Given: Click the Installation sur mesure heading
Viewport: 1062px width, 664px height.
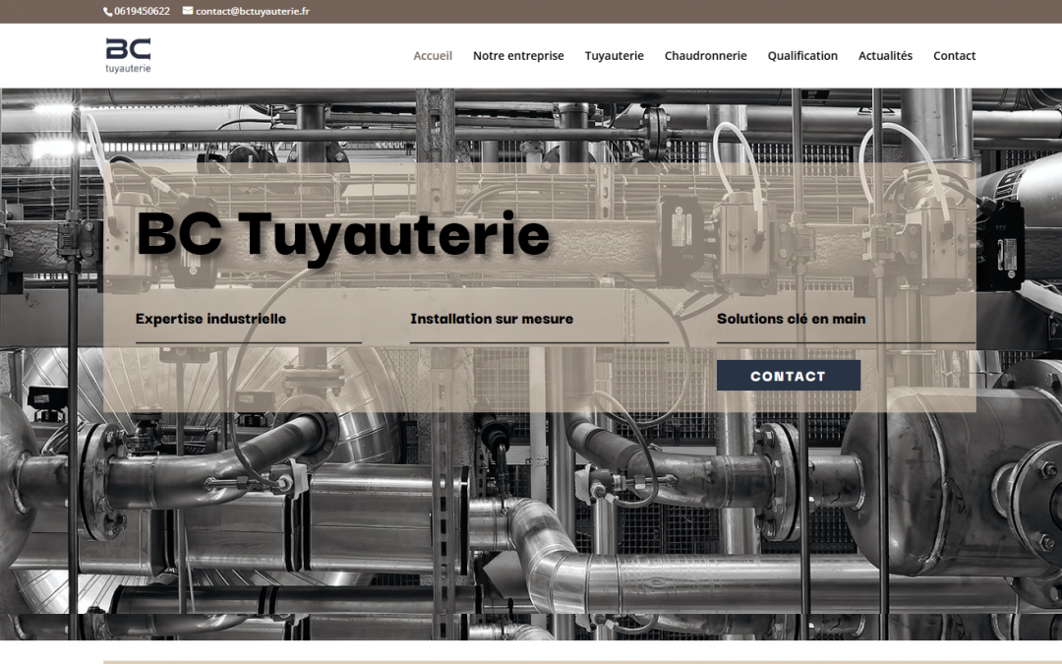Looking at the screenshot, I should tap(492, 319).
